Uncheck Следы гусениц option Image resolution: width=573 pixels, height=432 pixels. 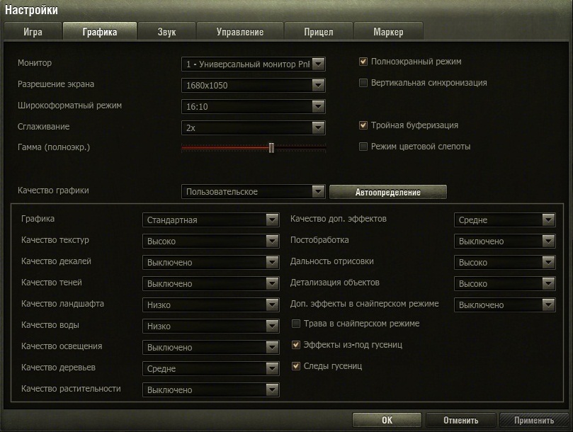tap(297, 366)
